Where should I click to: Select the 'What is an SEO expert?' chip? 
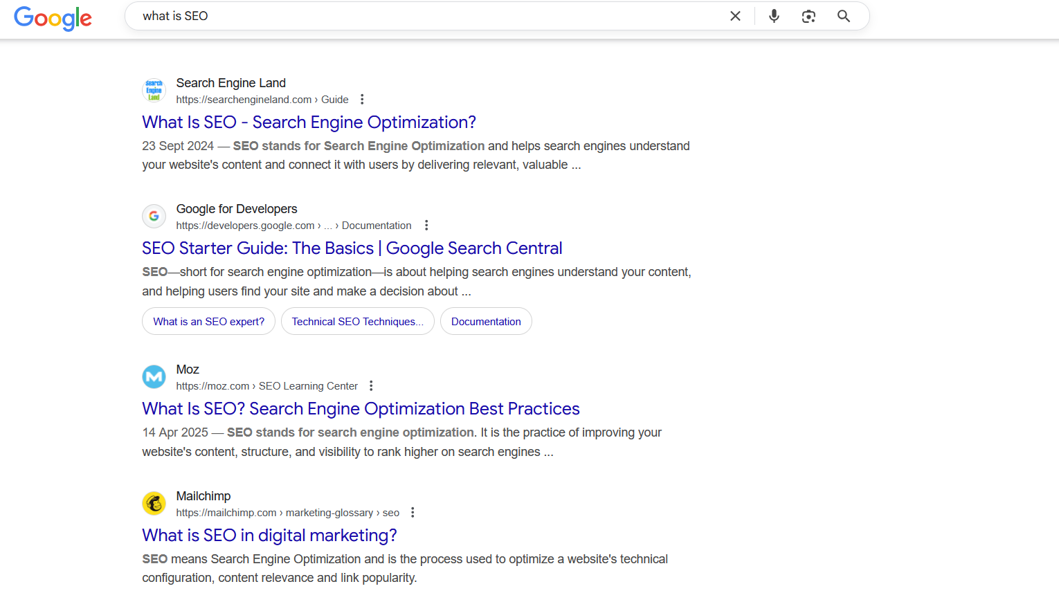[x=208, y=322]
